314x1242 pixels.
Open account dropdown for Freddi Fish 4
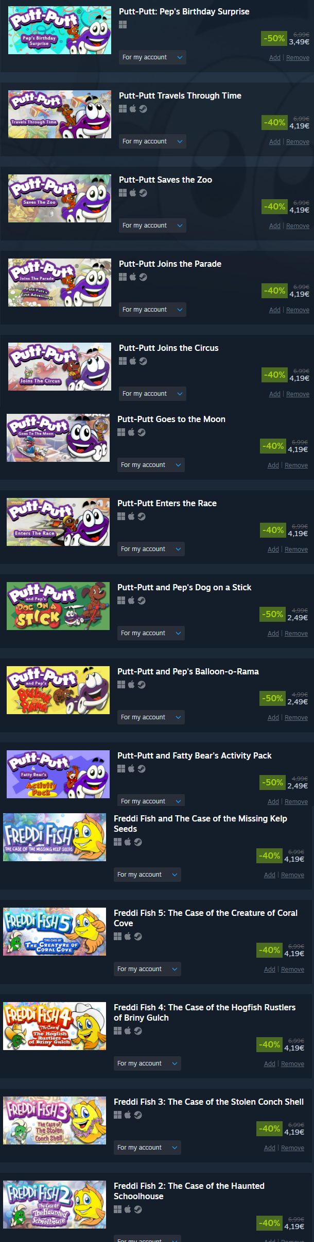[x=147, y=1063]
